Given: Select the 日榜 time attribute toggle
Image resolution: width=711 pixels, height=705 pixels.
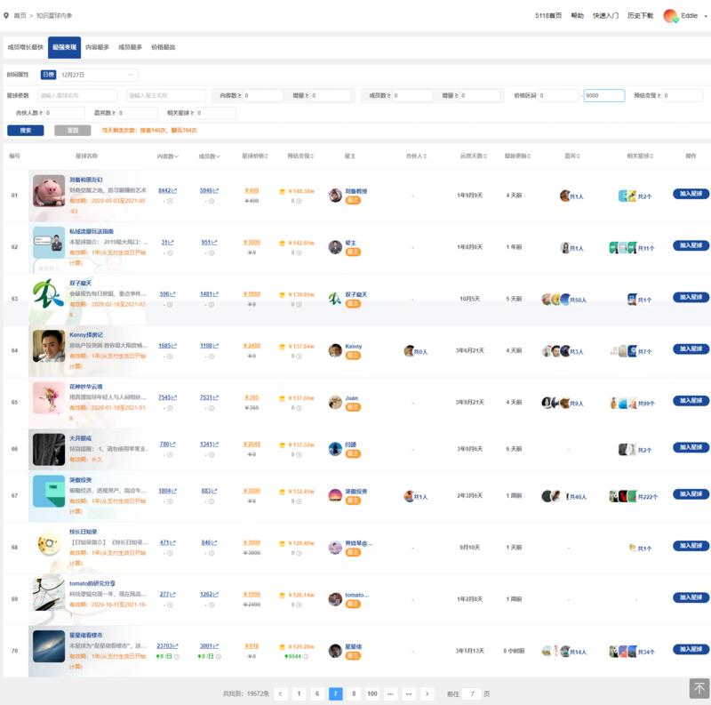Looking at the screenshot, I should point(48,75).
